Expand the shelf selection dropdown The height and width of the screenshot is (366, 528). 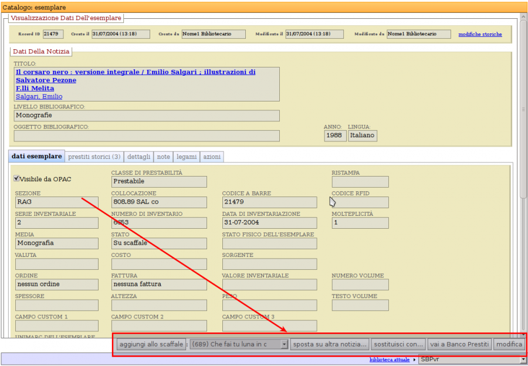285,344
